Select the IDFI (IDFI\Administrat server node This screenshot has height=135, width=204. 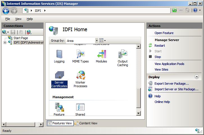tap(28, 42)
